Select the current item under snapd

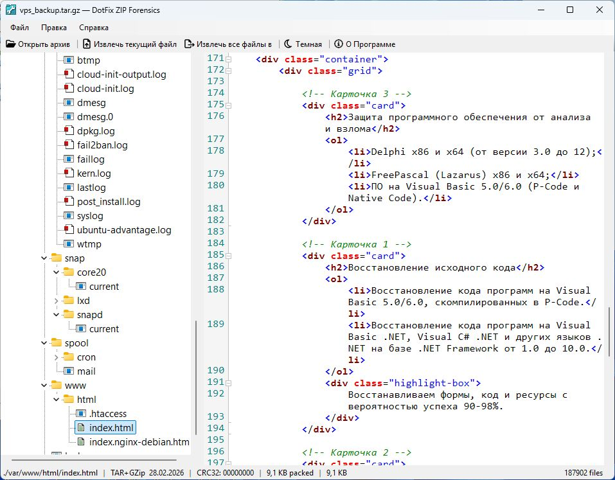pos(104,328)
